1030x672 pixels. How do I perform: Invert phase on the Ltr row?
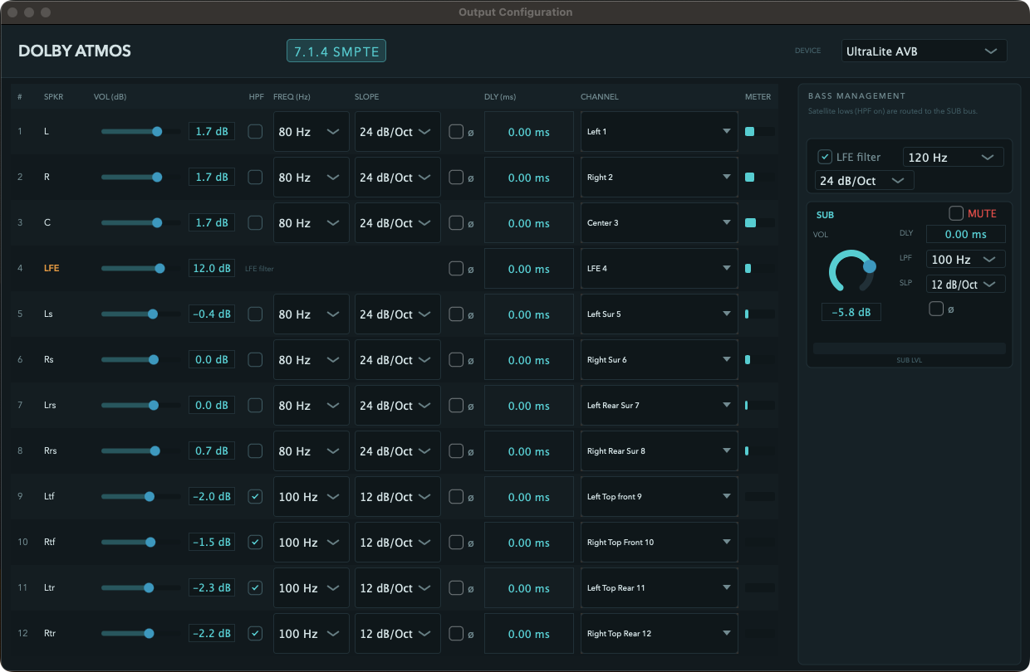tap(456, 587)
